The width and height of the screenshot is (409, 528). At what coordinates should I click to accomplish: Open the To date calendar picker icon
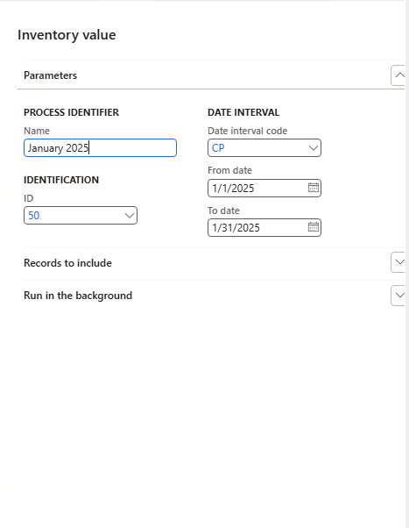314,227
